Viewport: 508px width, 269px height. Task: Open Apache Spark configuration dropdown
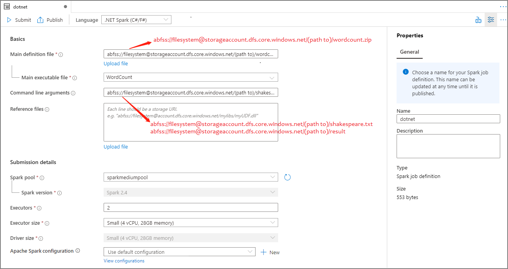click(x=180, y=252)
